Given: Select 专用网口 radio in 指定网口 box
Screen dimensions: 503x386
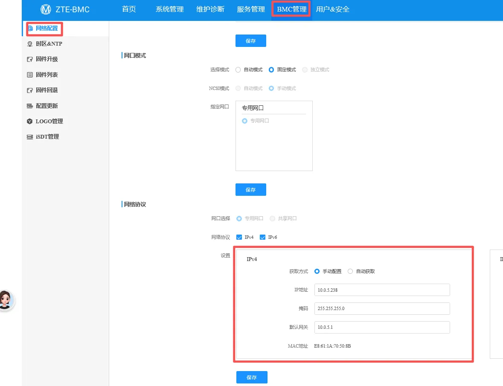Looking at the screenshot, I should pyautogui.click(x=245, y=121).
